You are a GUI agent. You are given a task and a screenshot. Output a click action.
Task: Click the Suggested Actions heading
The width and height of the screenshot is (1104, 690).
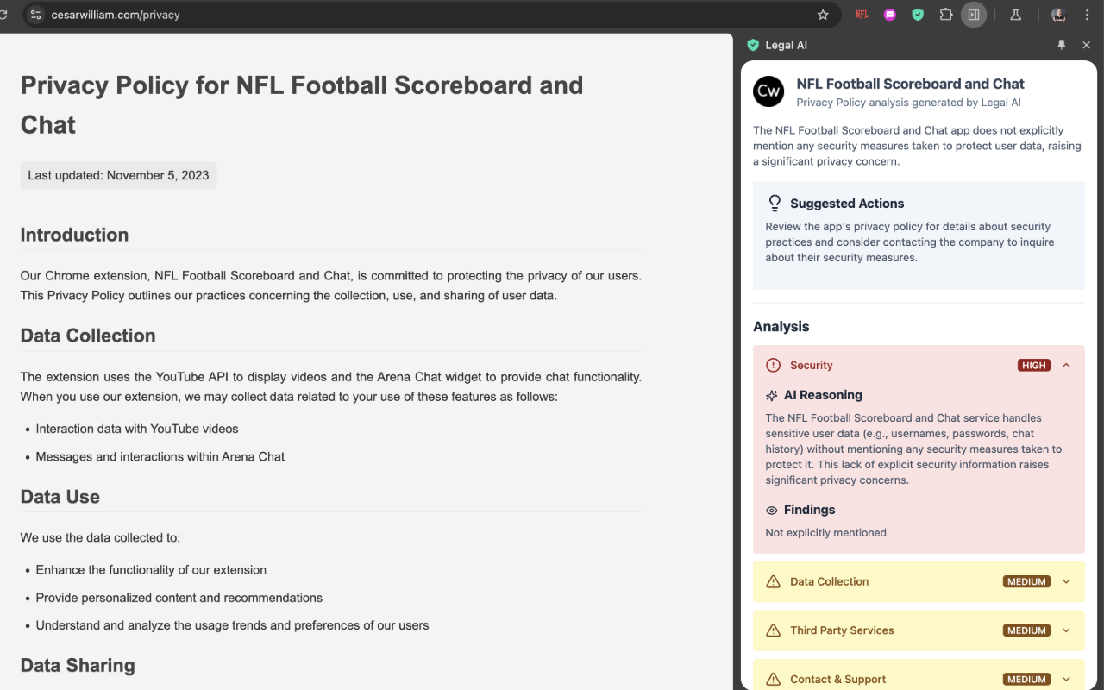coord(847,204)
